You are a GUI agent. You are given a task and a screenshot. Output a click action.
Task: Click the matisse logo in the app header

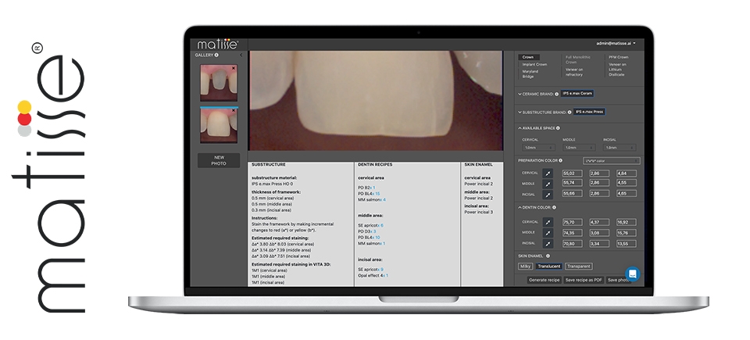pos(218,44)
